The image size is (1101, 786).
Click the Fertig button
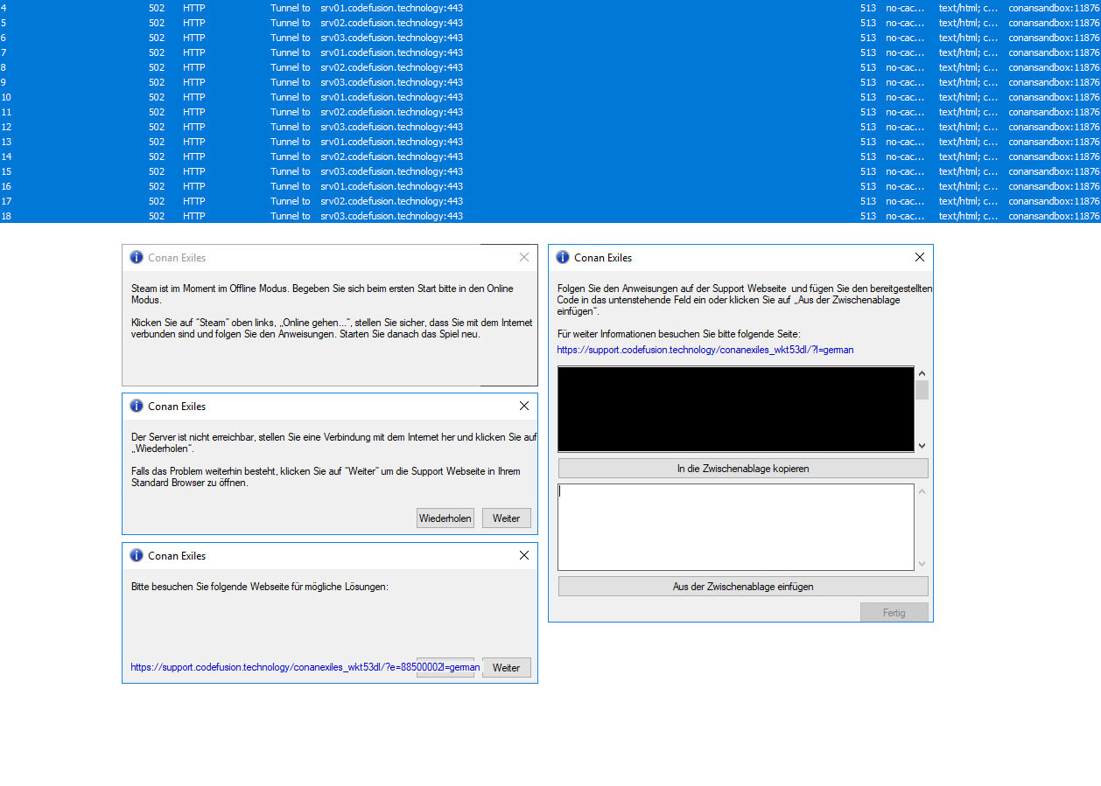click(894, 613)
